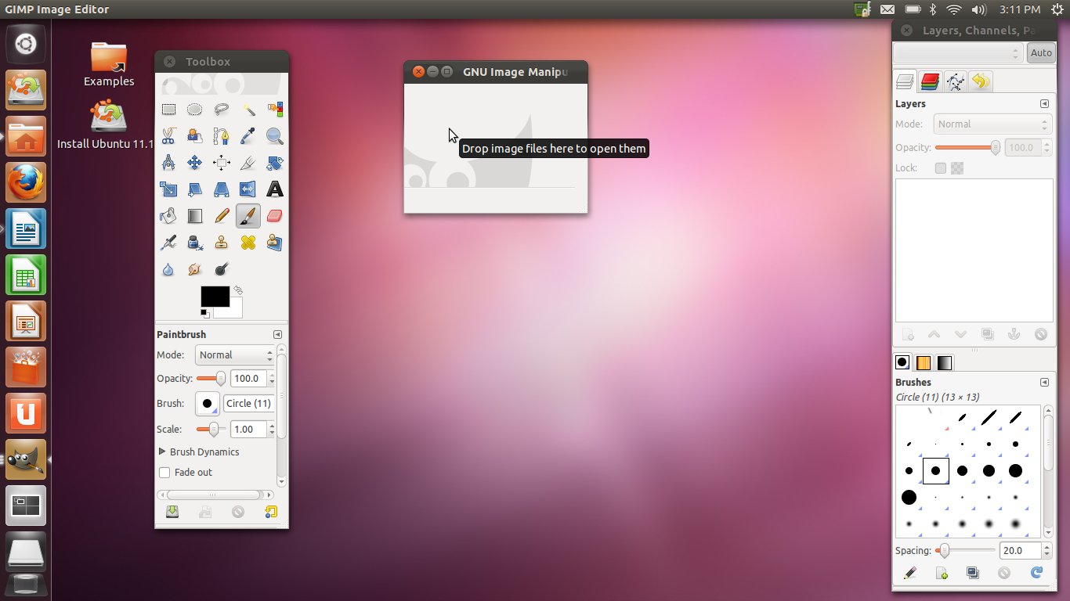Open Firefox from the Ubuntu launcher

tap(27, 184)
